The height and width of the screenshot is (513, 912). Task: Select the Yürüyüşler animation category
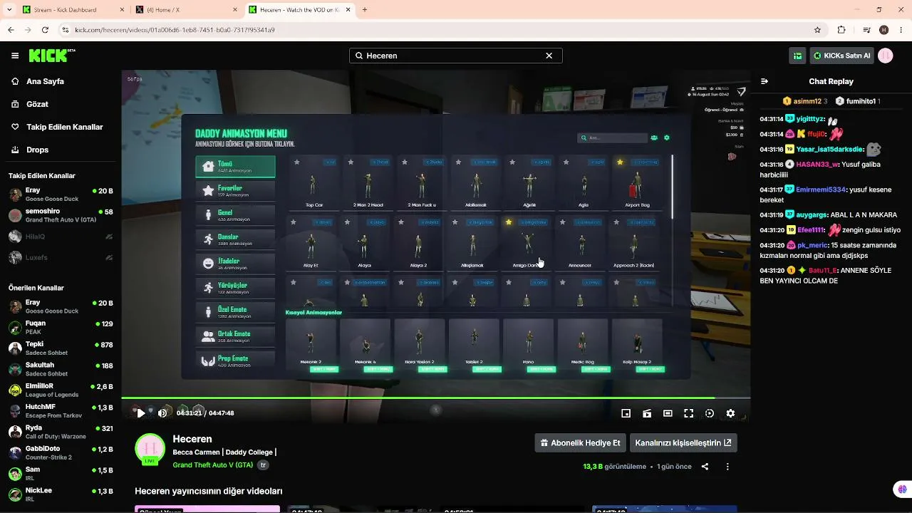[235, 287]
